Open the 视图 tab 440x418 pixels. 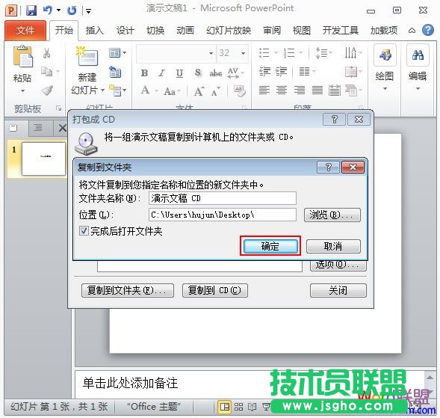(x=301, y=30)
